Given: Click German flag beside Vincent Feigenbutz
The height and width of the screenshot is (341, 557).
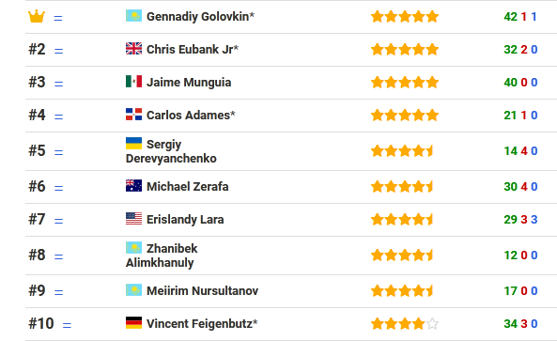Looking at the screenshot, I should 133,322.
